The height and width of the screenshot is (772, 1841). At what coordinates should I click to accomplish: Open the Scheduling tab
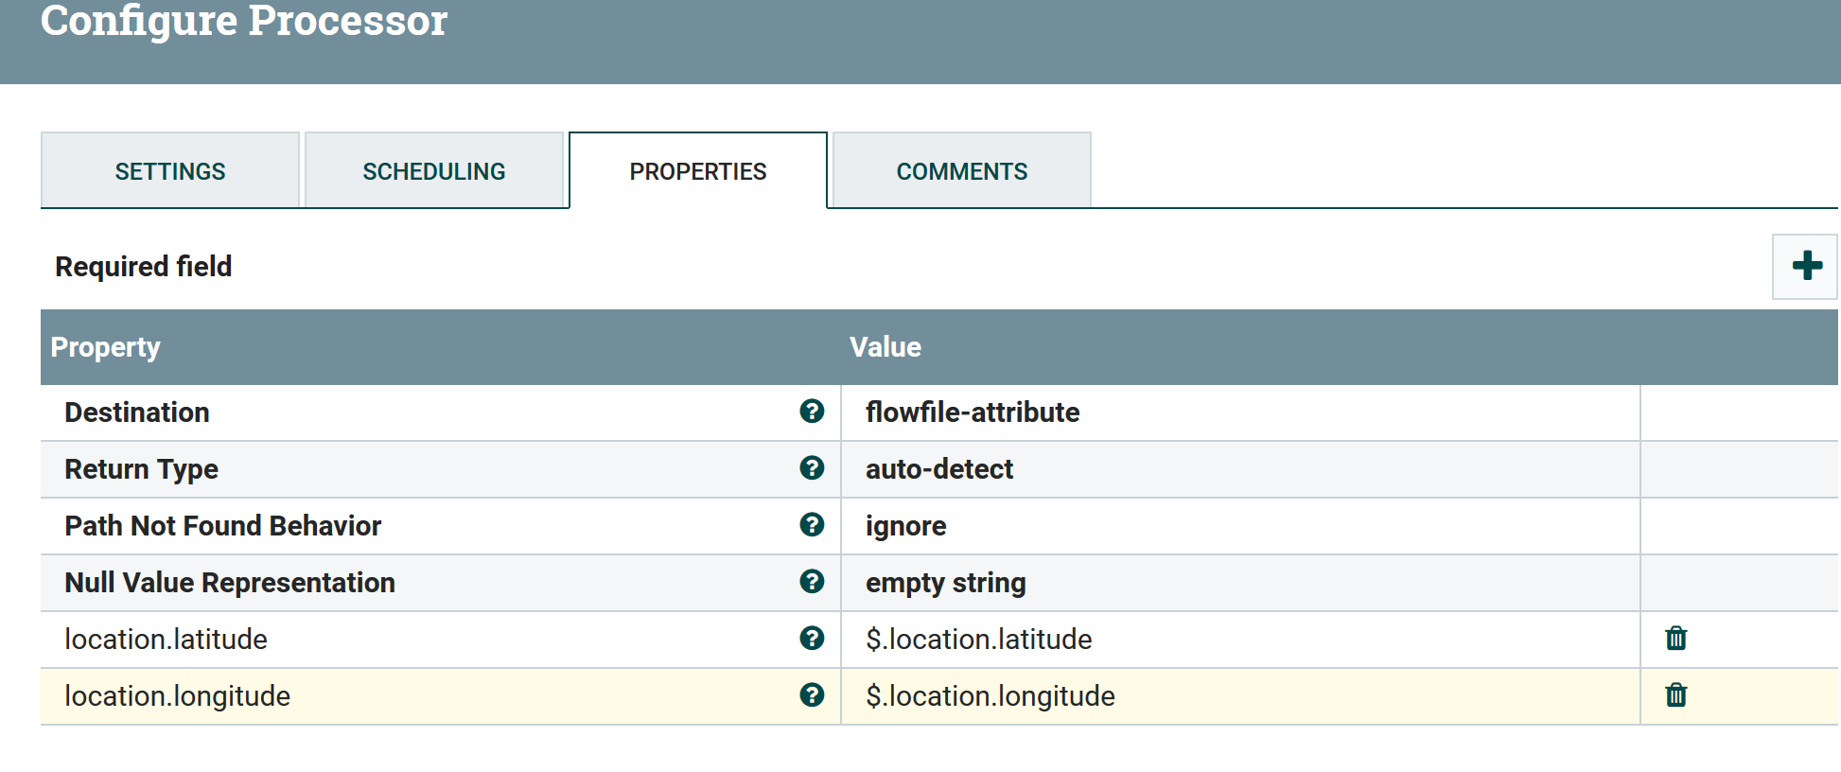coord(434,171)
